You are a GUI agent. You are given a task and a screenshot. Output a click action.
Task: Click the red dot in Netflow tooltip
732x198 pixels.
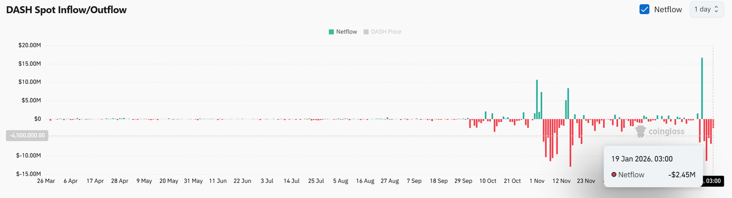(x=614, y=175)
